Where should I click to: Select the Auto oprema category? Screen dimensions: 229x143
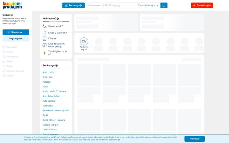click(49, 101)
